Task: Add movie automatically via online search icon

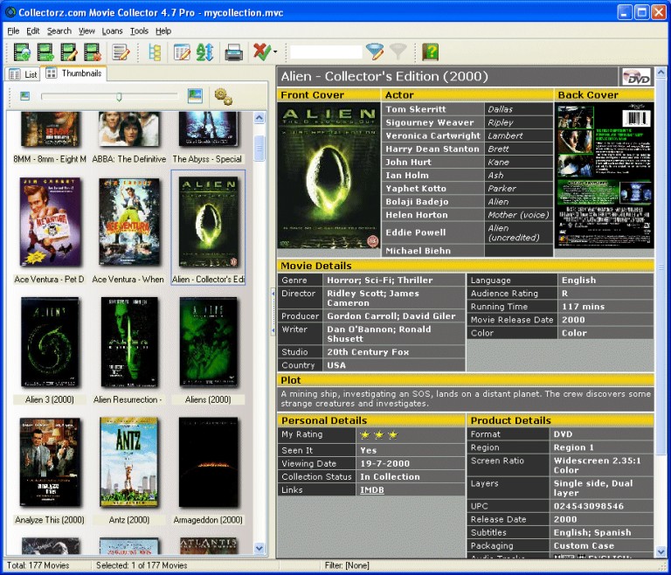Action: (22, 52)
